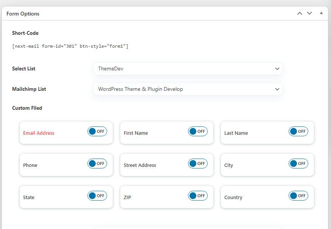The width and height of the screenshot is (331, 229).
Task: Click the ThemeDev dropdown chevron
Action: click(277, 69)
